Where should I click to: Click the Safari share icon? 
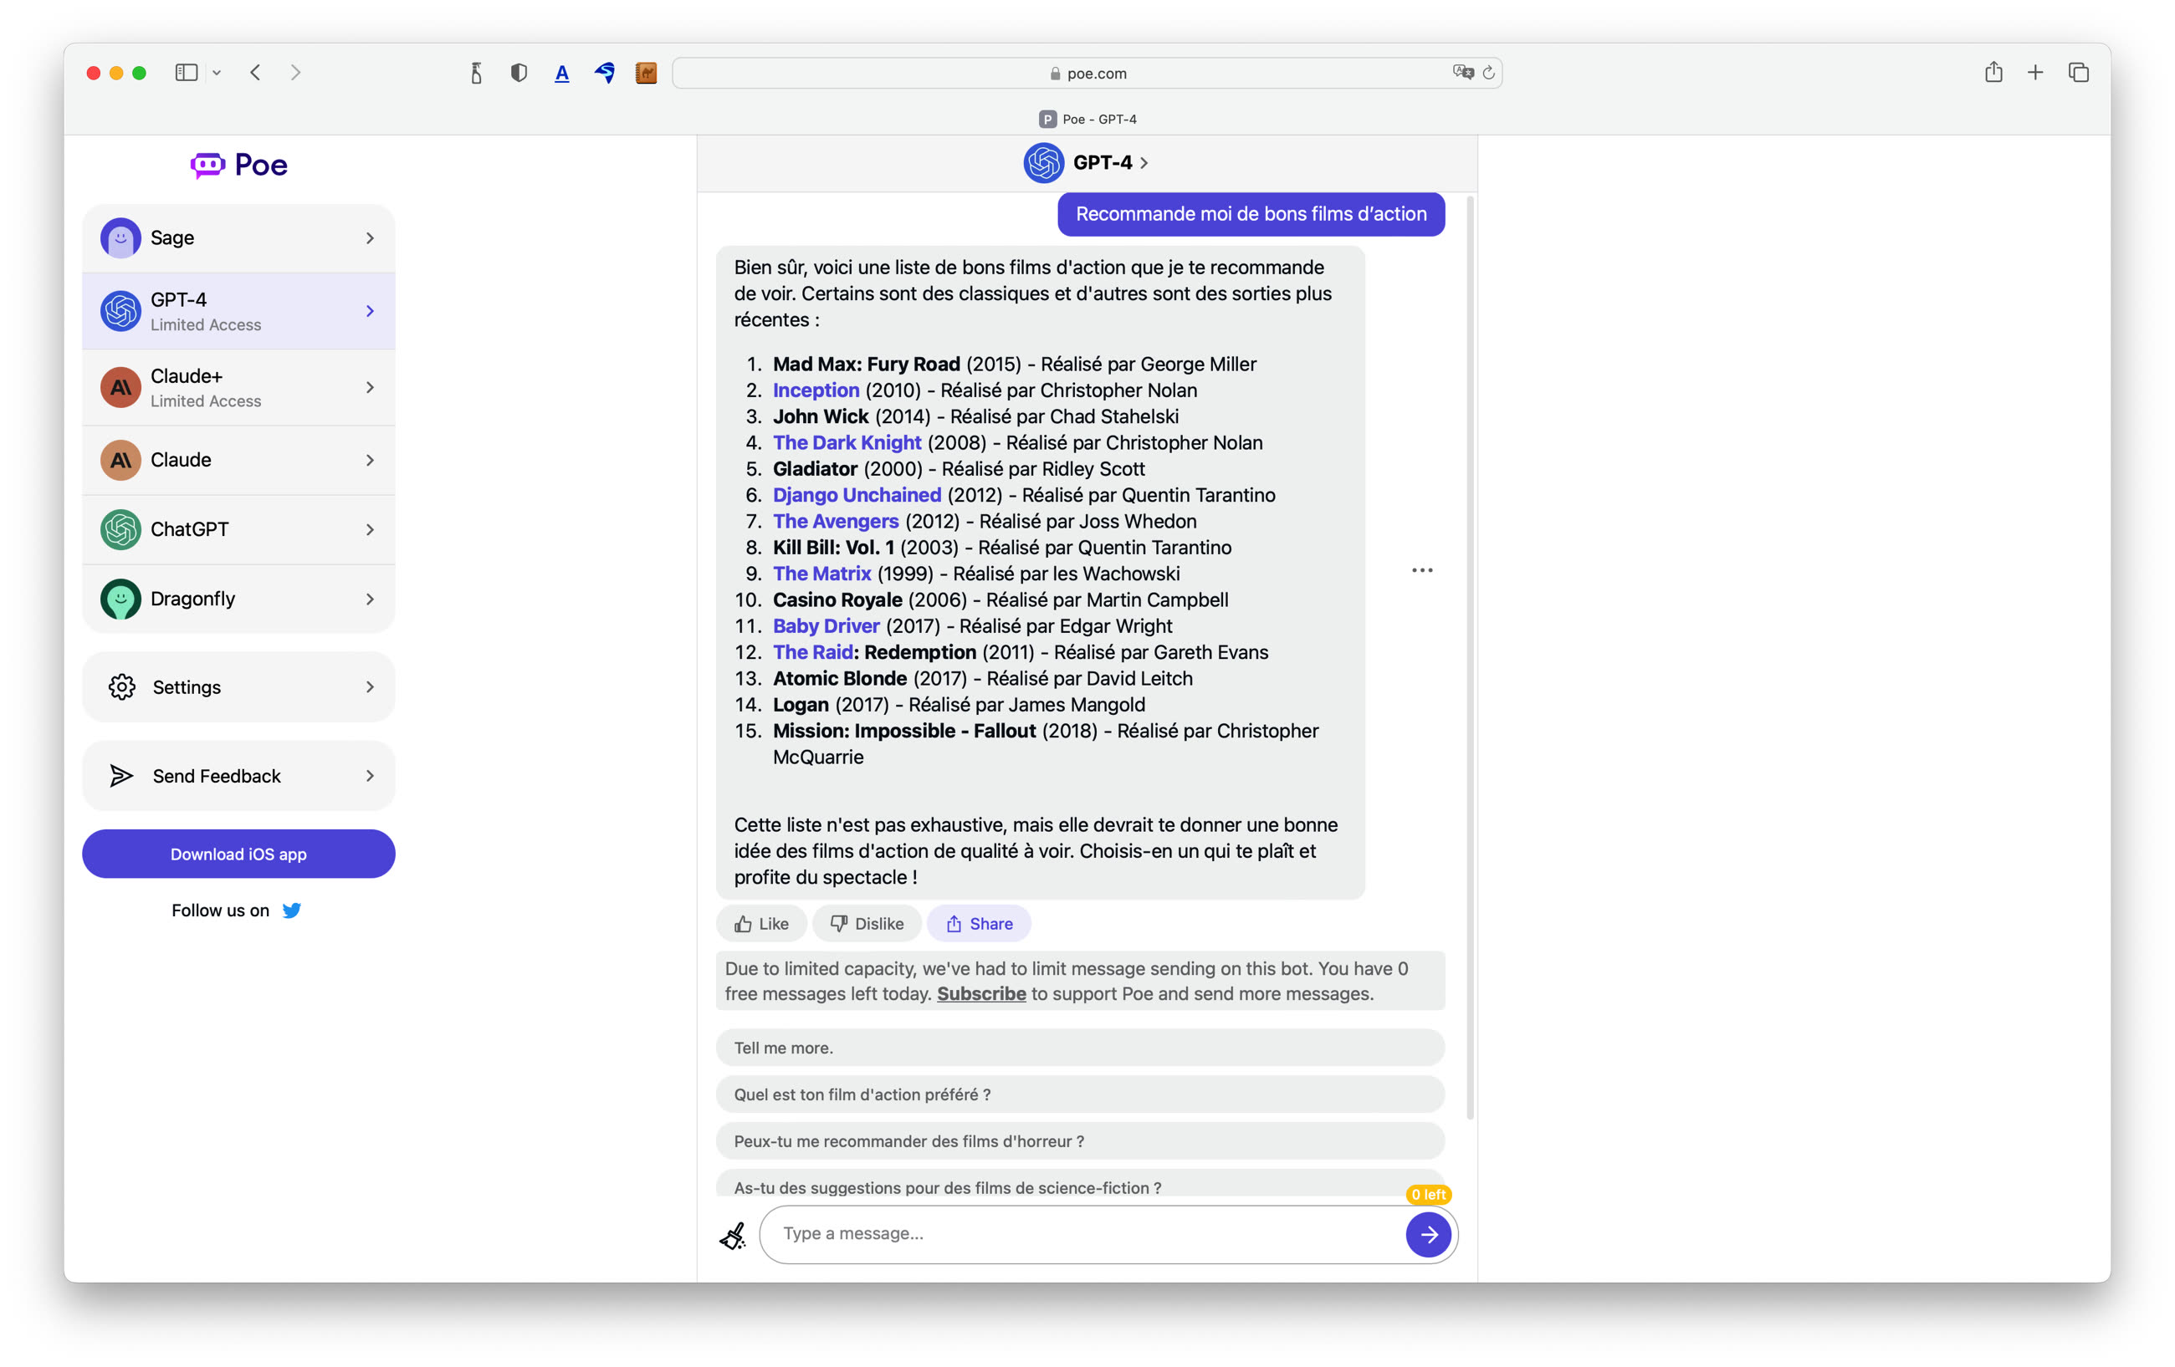click(1993, 72)
